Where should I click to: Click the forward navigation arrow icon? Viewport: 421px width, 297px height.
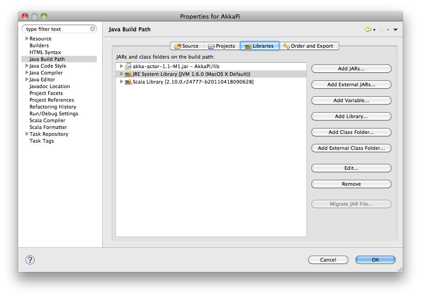point(382,29)
